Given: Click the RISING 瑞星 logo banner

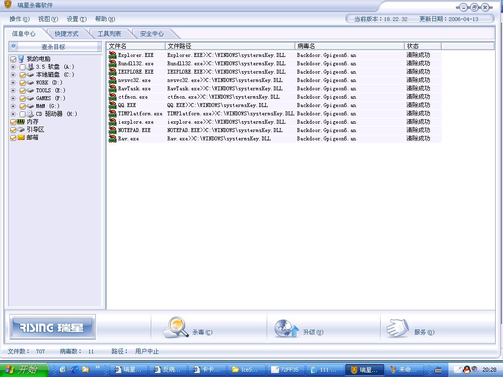Looking at the screenshot, I should [x=53, y=327].
